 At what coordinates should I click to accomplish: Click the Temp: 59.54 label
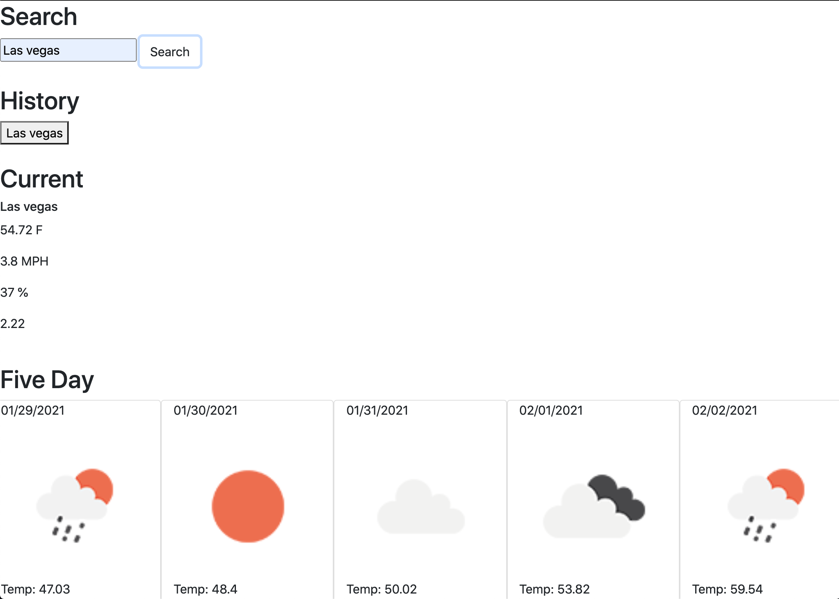click(727, 589)
